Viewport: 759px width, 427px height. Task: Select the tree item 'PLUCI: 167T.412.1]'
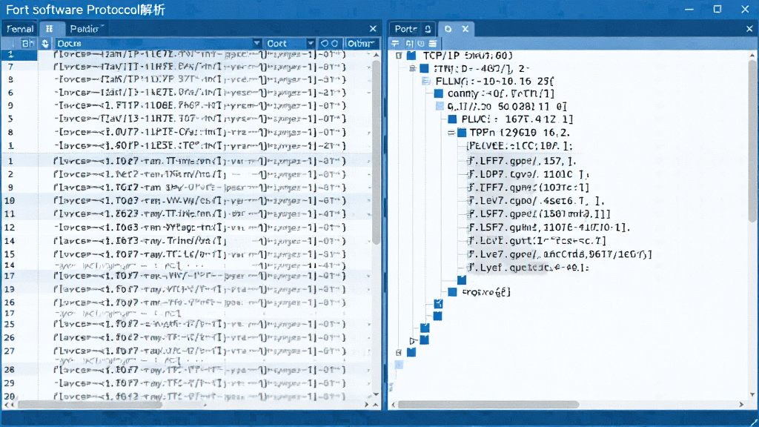(517, 119)
